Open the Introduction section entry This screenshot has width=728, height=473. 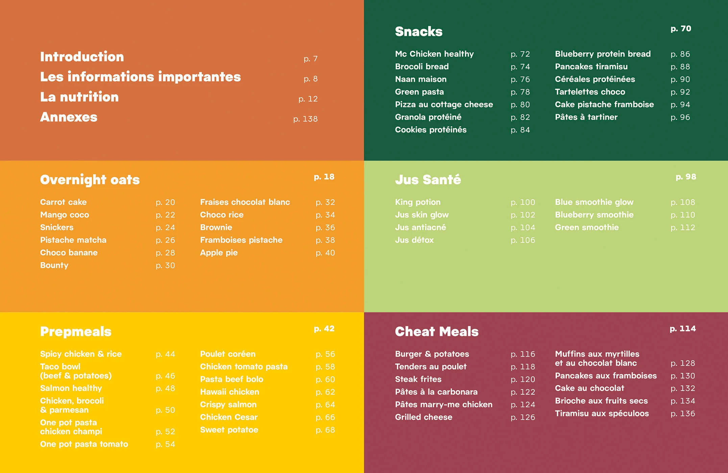click(82, 57)
